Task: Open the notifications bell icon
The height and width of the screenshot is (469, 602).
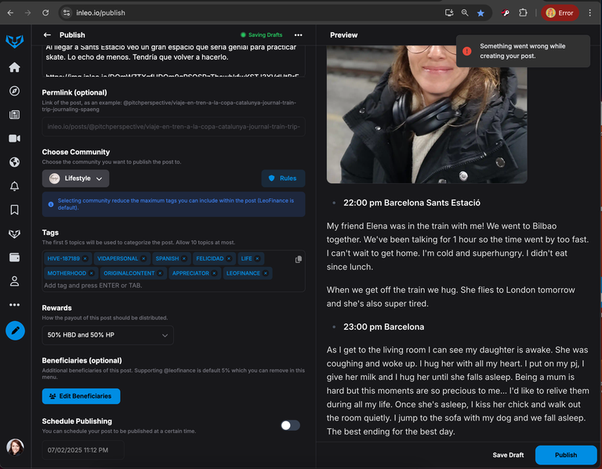Action: click(x=15, y=186)
